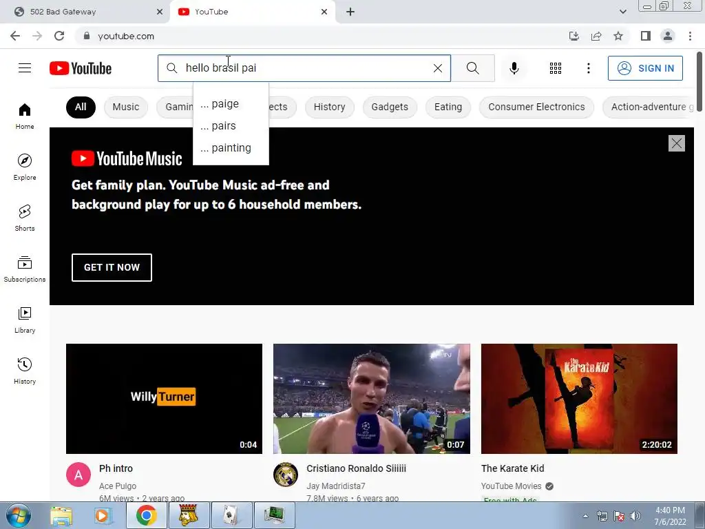Open the YouTube hamburger guide menu

point(25,68)
